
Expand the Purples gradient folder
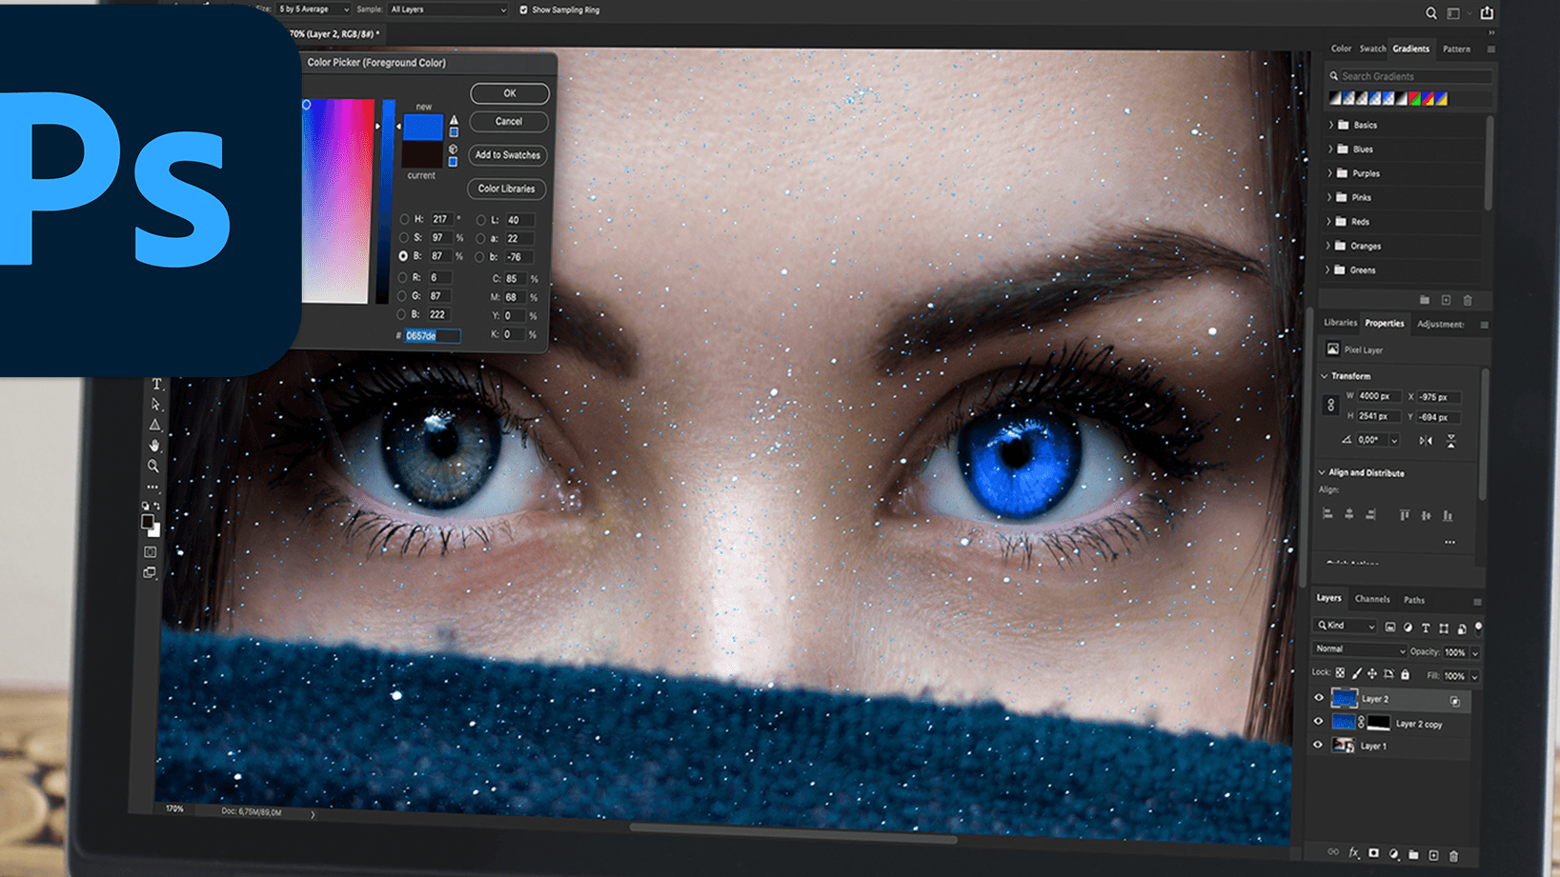1330,173
